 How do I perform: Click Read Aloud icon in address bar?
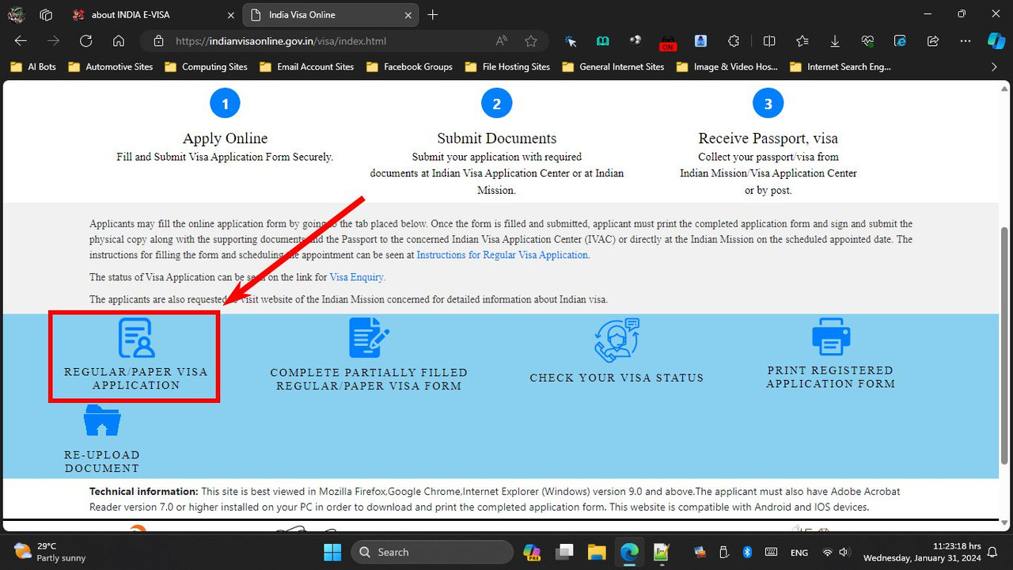pyautogui.click(x=502, y=41)
